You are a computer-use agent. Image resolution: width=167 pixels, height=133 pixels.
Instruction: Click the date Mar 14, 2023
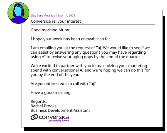pyautogui.click(x=67, y=16)
